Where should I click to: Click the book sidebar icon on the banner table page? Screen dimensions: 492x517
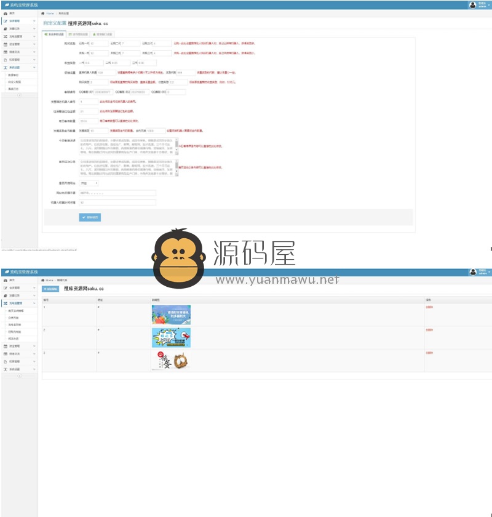pos(6,295)
